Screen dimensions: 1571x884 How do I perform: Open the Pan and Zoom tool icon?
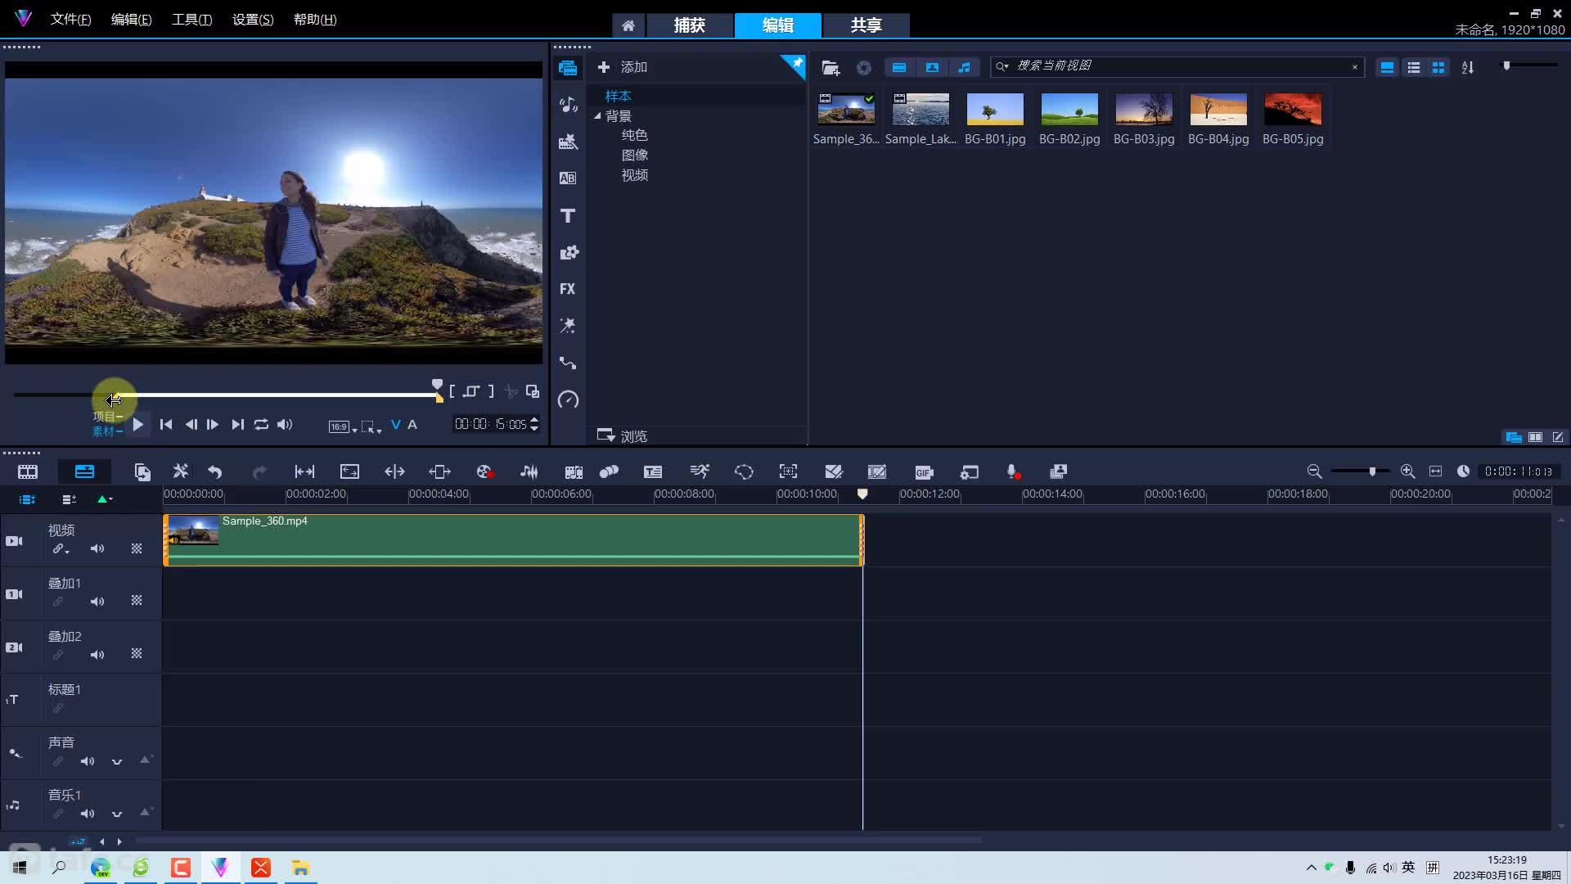pyautogui.click(x=788, y=471)
